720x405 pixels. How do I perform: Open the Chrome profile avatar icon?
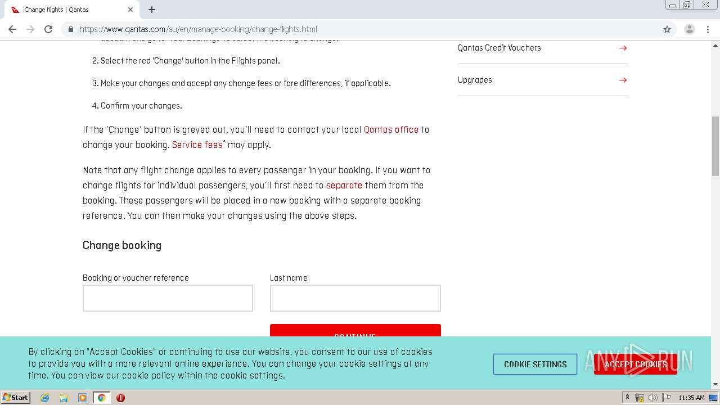(x=690, y=29)
